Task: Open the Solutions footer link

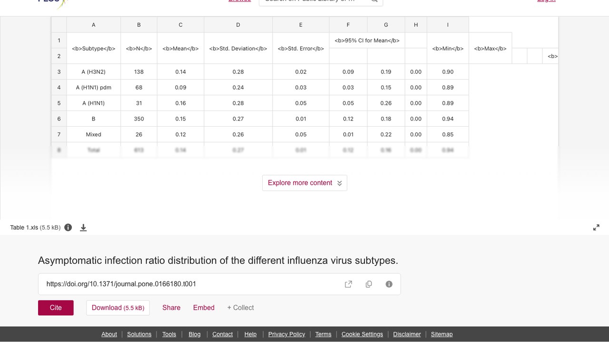Action: pos(139,334)
